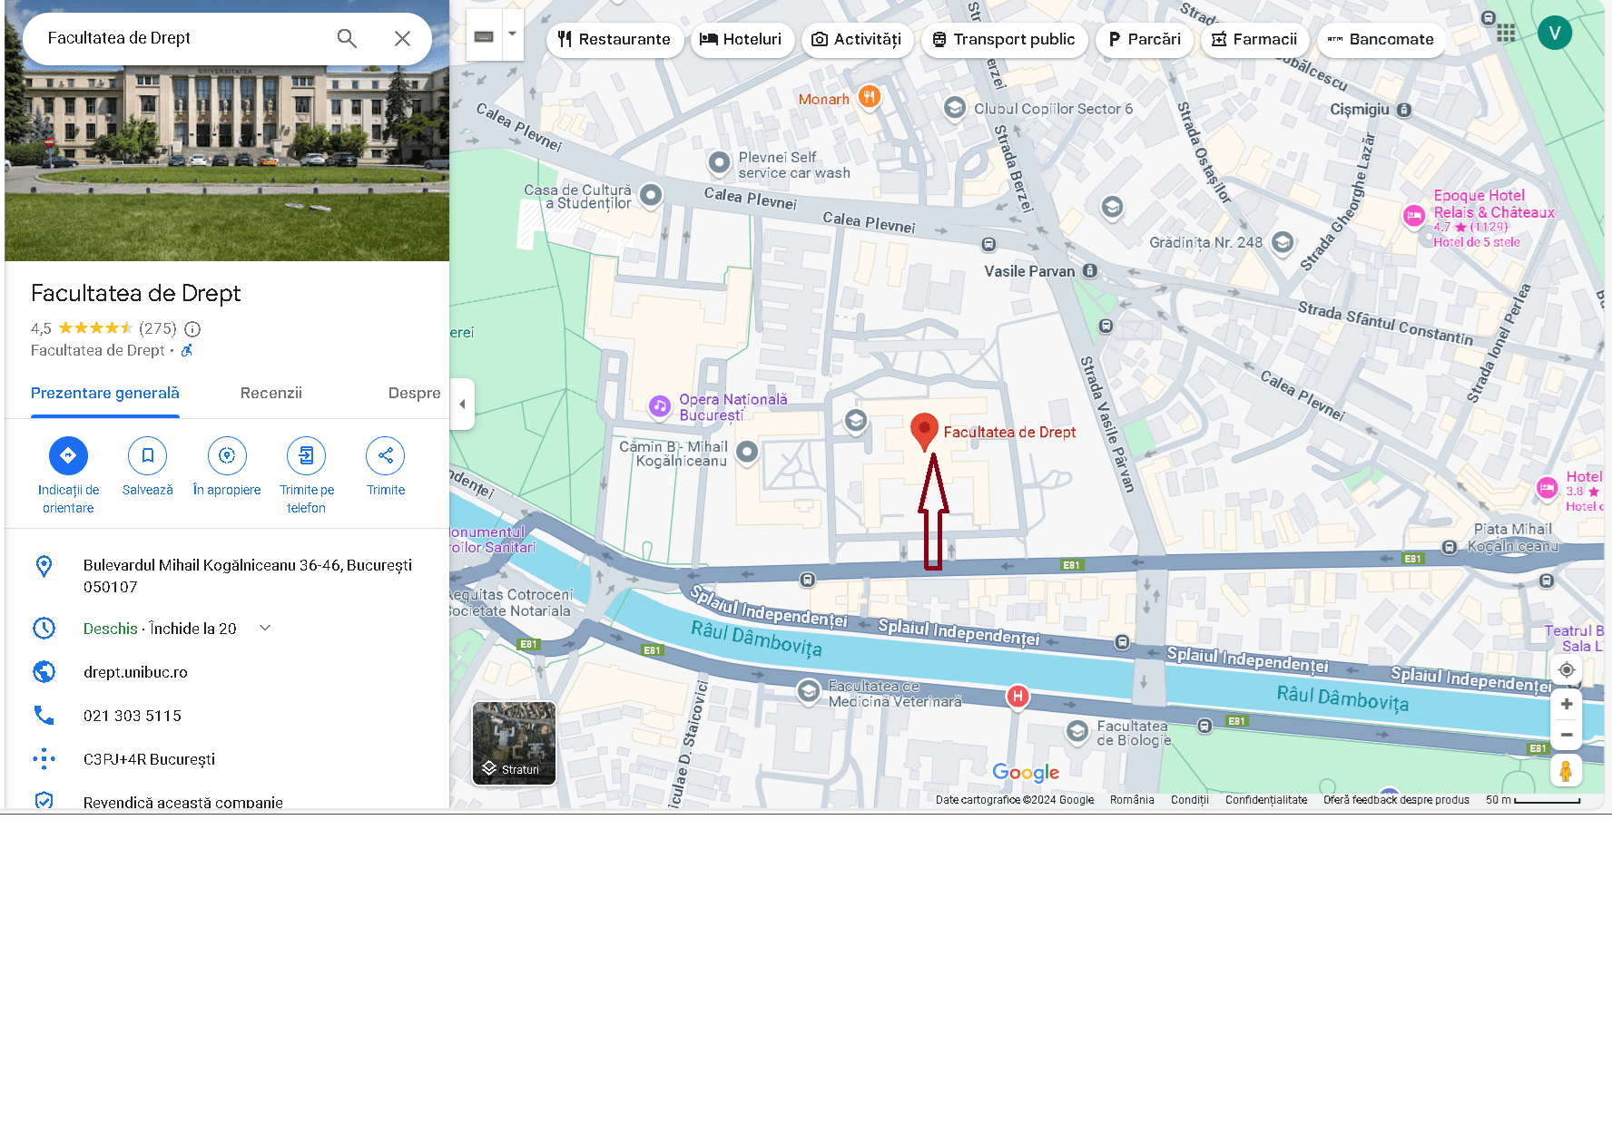The height and width of the screenshot is (1132, 1612).
Task: Zoom in the map with plus button
Action: tap(1566, 705)
